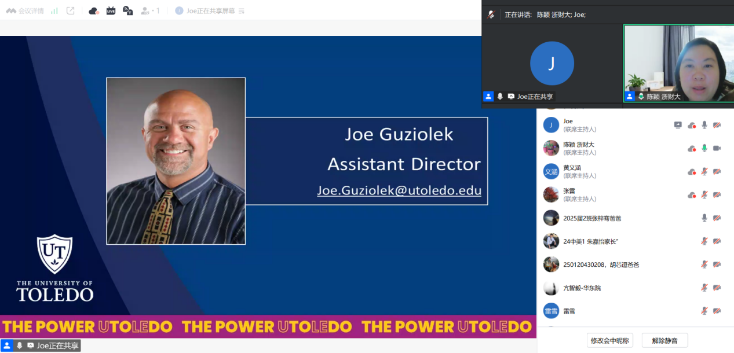
Task: Toggle Joe's microphone in participant list
Action: click(704, 125)
